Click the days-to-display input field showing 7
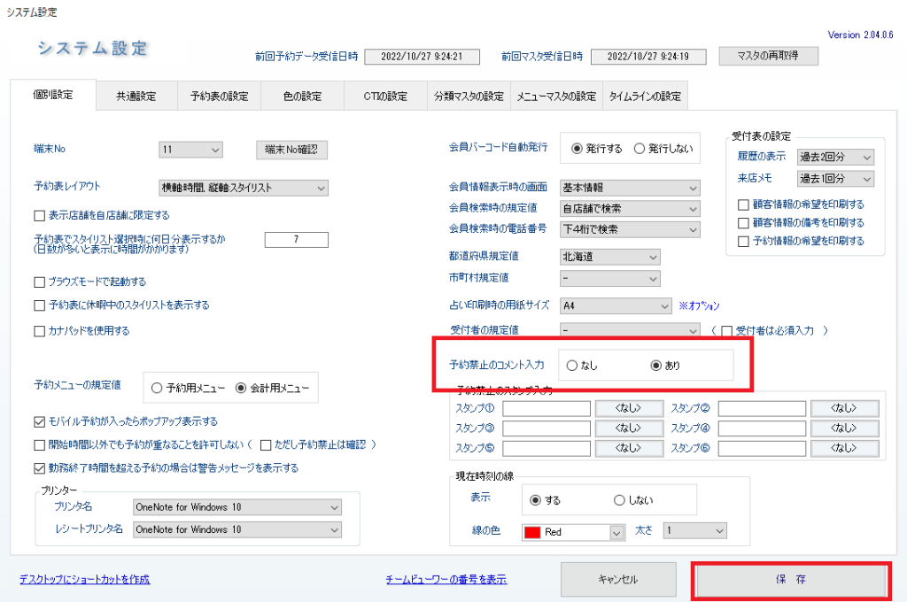 [x=296, y=239]
